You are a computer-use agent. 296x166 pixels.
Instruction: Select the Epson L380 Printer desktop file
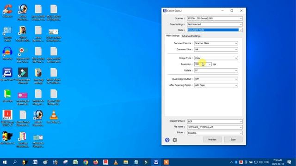click(54, 97)
